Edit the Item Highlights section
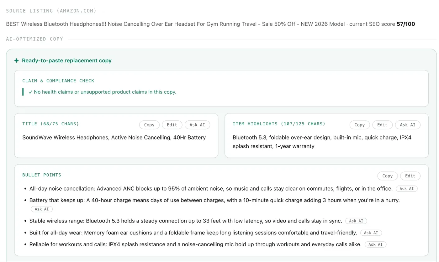Screen dimensions: 439x262 382,125
